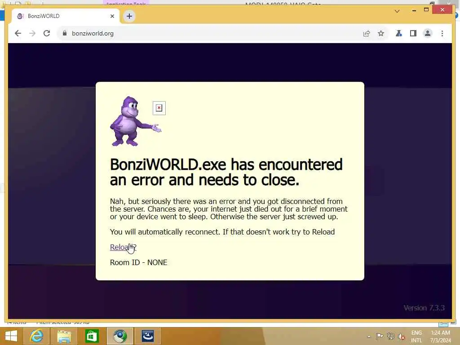Click the Room ID - NONE text
Image resolution: width=460 pixels, height=345 pixels.
[138, 262]
